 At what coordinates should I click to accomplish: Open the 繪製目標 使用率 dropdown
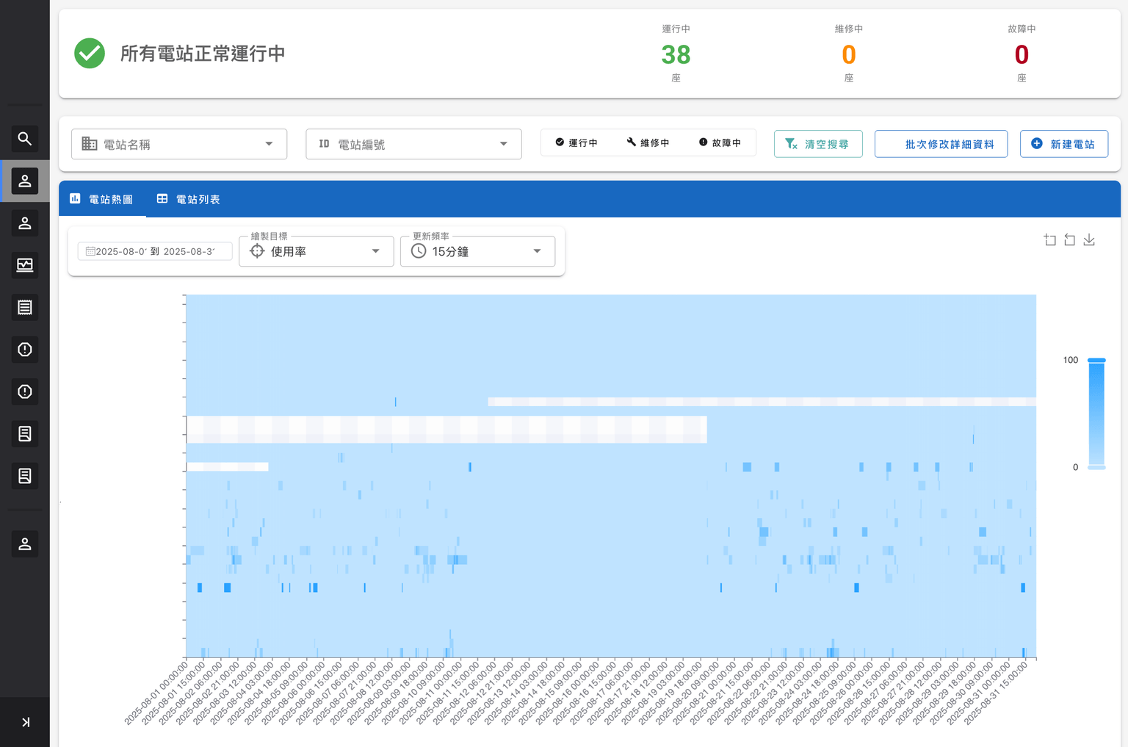317,251
